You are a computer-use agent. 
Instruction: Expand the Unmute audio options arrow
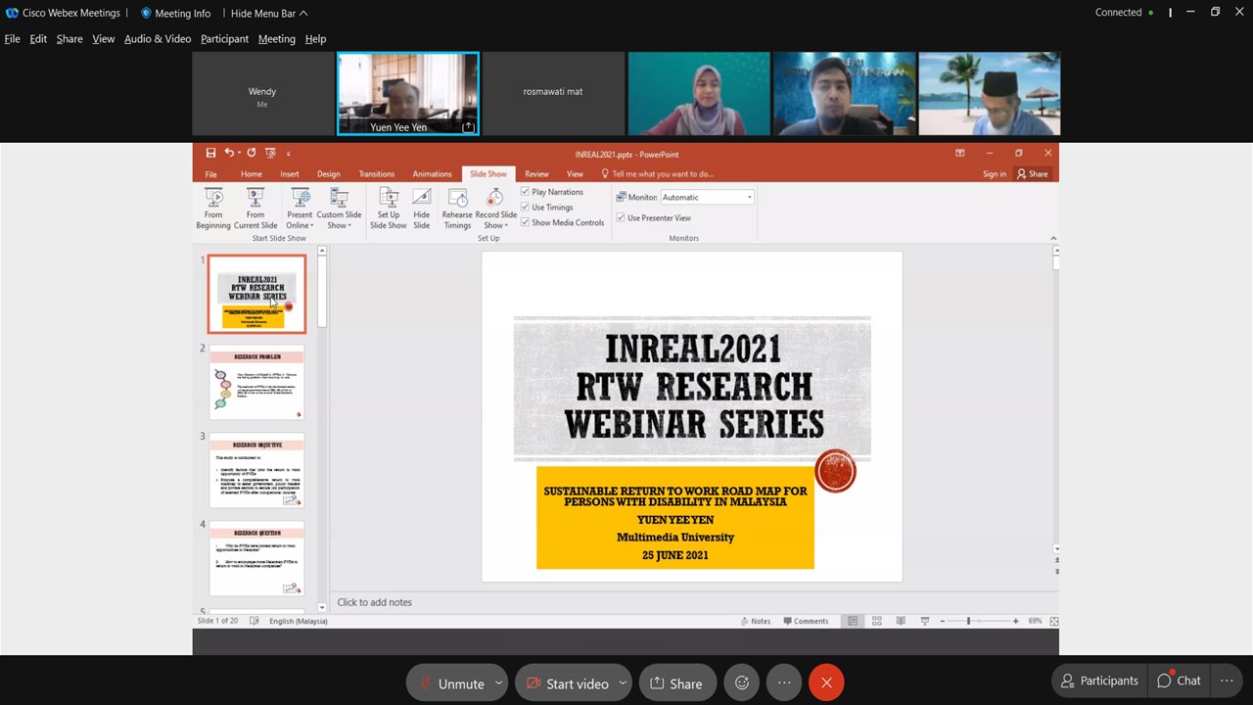tap(498, 682)
